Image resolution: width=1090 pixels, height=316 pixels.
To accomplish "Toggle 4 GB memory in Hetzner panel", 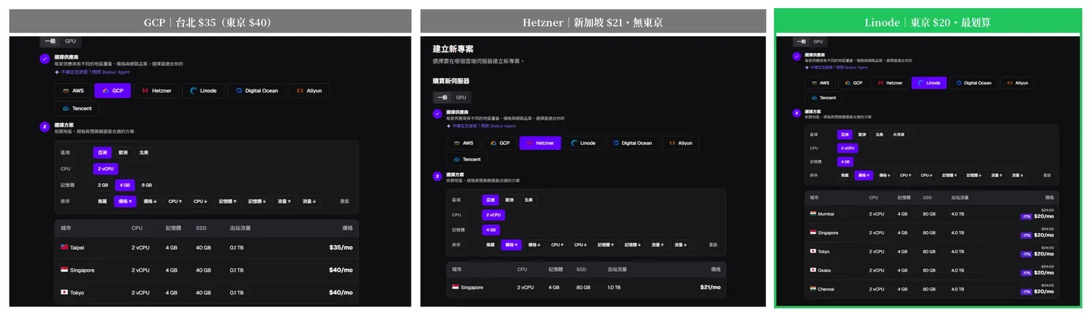I will pos(491,230).
